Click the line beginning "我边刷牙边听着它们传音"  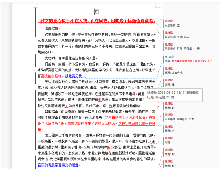point(100,136)
